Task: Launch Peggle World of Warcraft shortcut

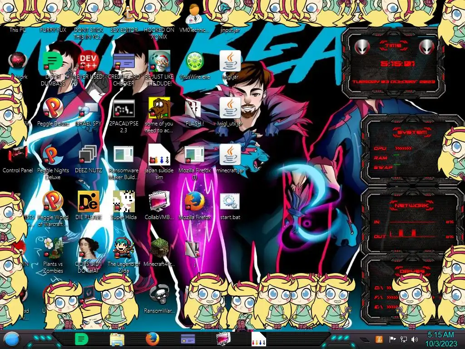Action: coord(53,209)
